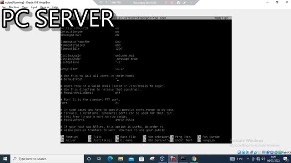
Task: Click the Ptng Teks cut shortcut
Action: pyautogui.click(x=181, y=137)
